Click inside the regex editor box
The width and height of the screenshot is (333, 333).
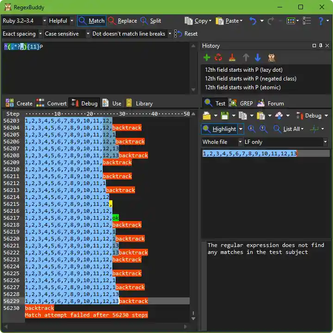[x=96, y=68]
